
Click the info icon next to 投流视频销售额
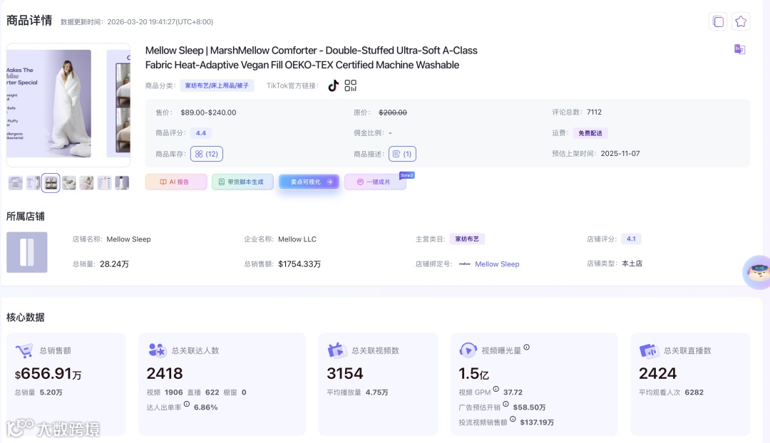(513, 419)
